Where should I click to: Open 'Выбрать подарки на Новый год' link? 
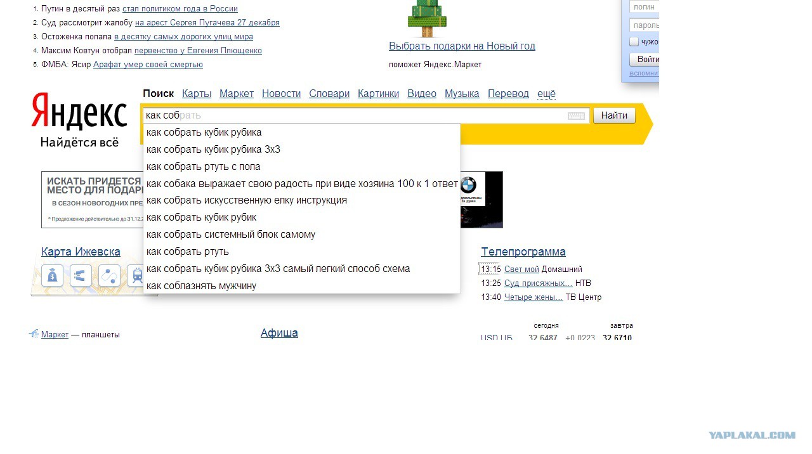click(462, 46)
